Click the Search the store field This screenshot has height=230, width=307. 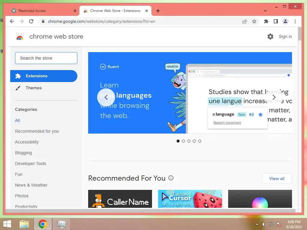(x=46, y=58)
